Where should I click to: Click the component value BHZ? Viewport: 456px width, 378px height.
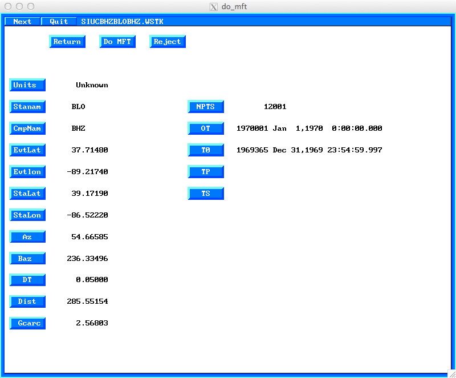[78, 128]
